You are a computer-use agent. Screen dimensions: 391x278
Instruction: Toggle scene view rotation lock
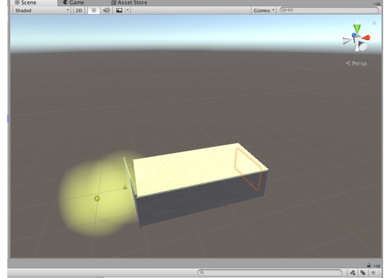tap(374, 23)
